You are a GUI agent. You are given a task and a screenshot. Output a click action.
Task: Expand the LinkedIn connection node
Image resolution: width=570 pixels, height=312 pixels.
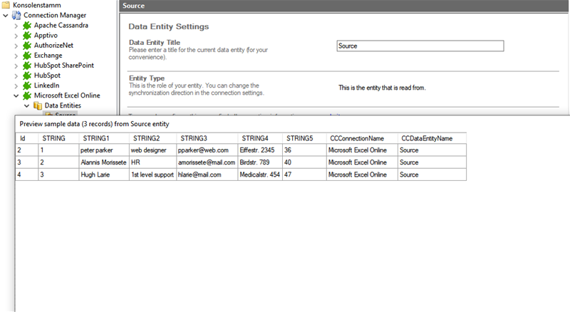click(16, 85)
